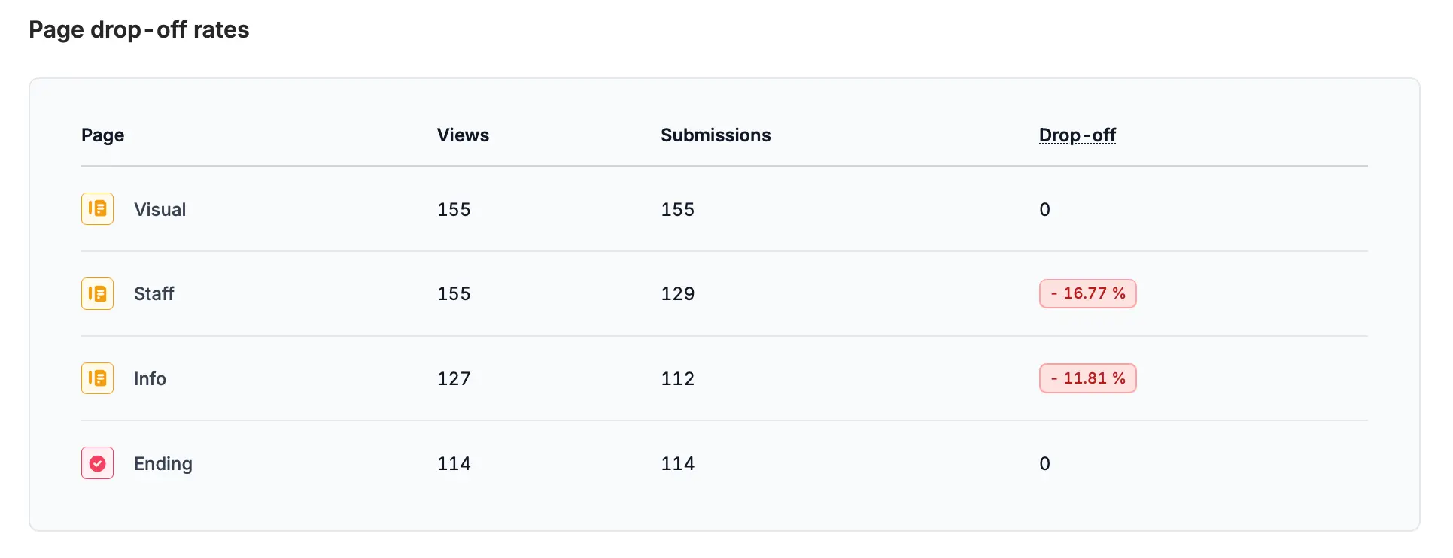Viewport: 1453px width, 558px height.
Task: Click Info submissions value 112
Action: coord(678,379)
